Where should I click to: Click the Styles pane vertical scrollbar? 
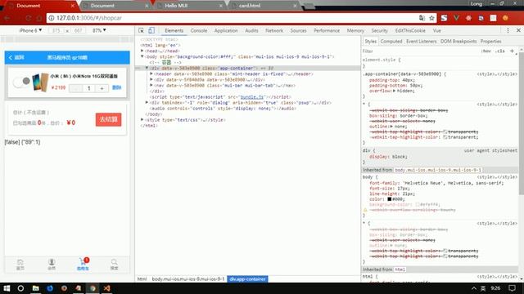[521, 123]
